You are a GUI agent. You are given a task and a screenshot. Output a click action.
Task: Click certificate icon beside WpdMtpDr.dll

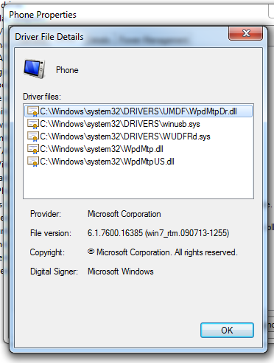pyautogui.click(x=33, y=111)
